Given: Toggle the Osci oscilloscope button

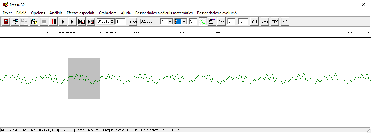Looking at the screenshot, I should (x=222, y=22).
